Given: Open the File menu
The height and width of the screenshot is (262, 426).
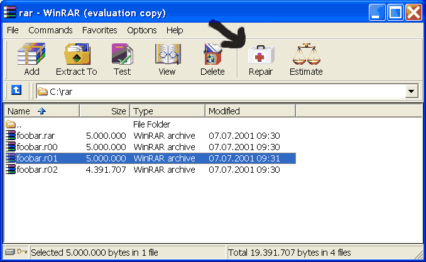Looking at the screenshot, I should click(x=13, y=30).
